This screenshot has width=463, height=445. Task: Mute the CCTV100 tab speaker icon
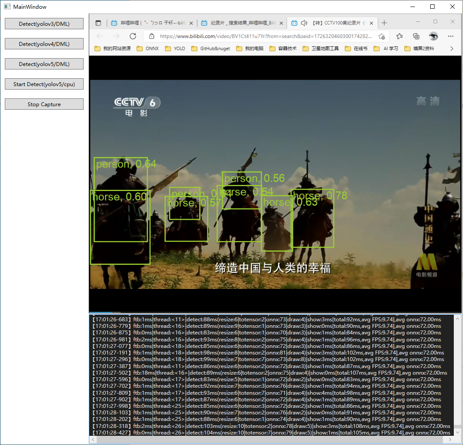click(x=304, y=23)
